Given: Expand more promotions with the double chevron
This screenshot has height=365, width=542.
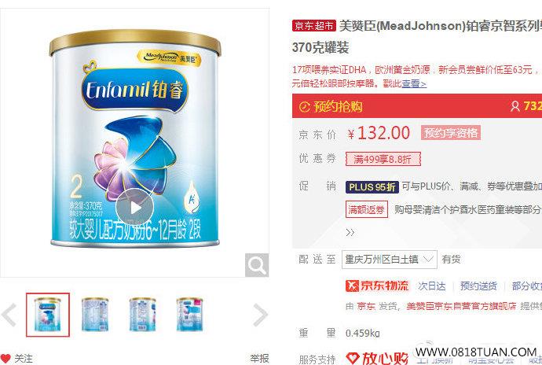Looking at the screenshot, I should pos(350,232).
